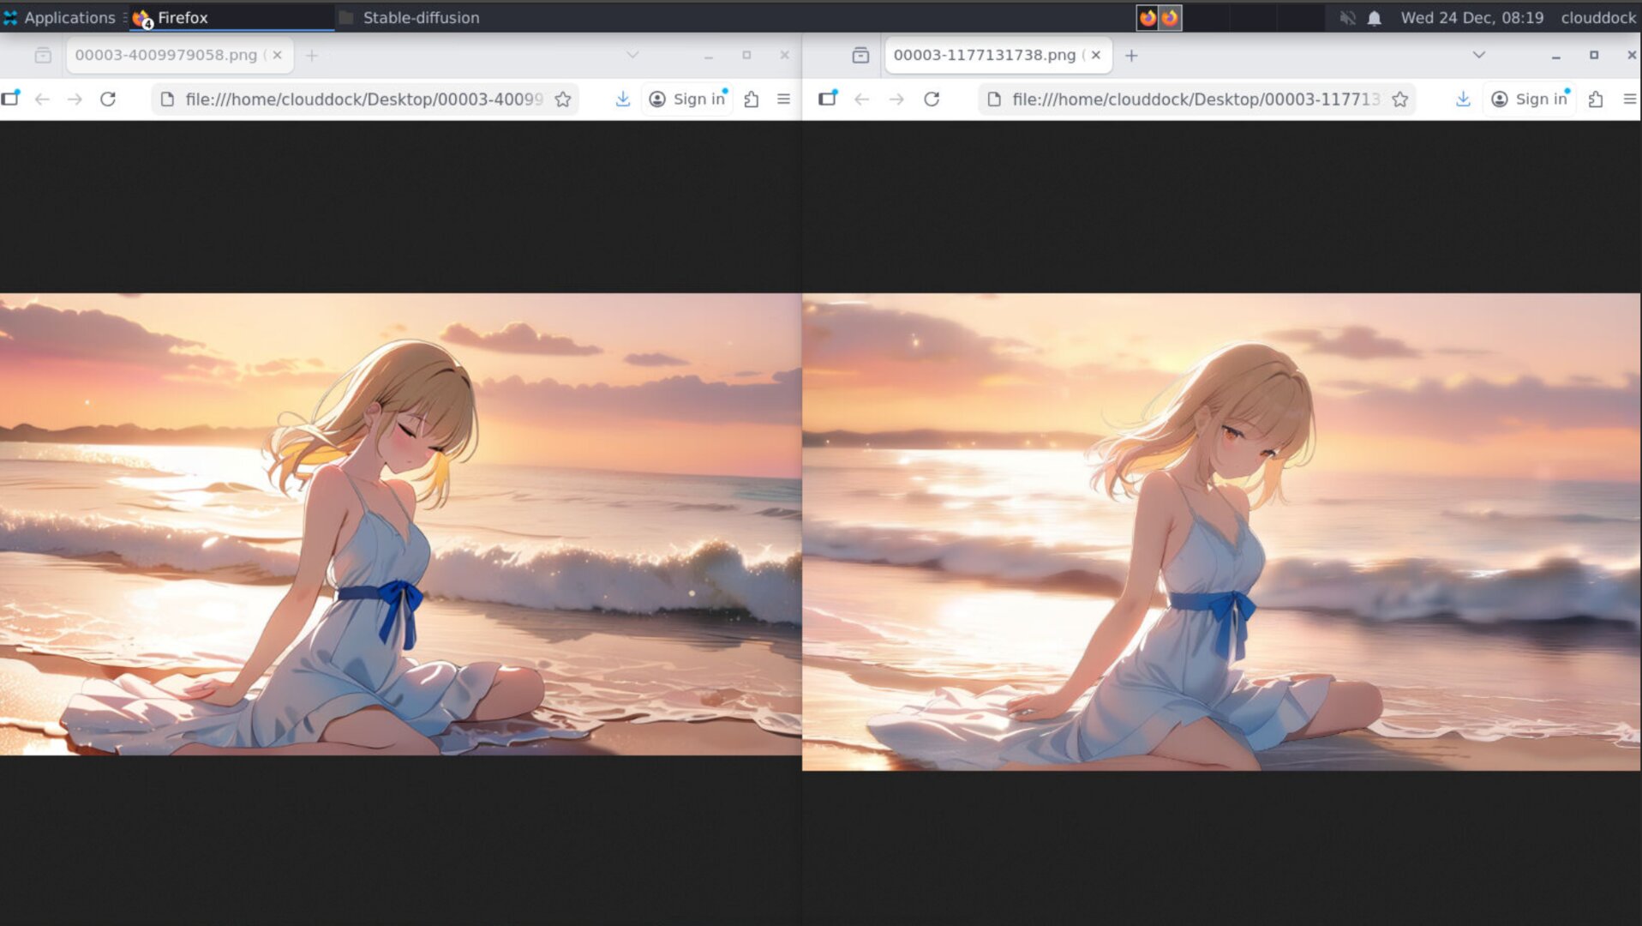Screen dimensions: 1642x926
Task: Toggle the sidebar button in the right window
Action: point(827,99)
